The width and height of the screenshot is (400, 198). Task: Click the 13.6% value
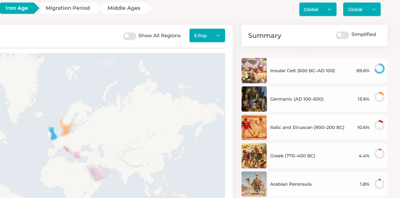point(363,99)
